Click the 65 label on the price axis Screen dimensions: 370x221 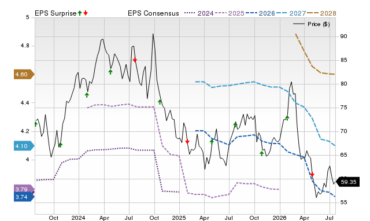343,155
